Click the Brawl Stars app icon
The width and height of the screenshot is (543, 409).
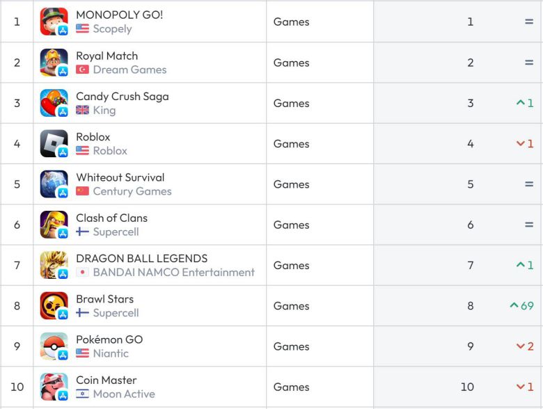tap(54, 306)
